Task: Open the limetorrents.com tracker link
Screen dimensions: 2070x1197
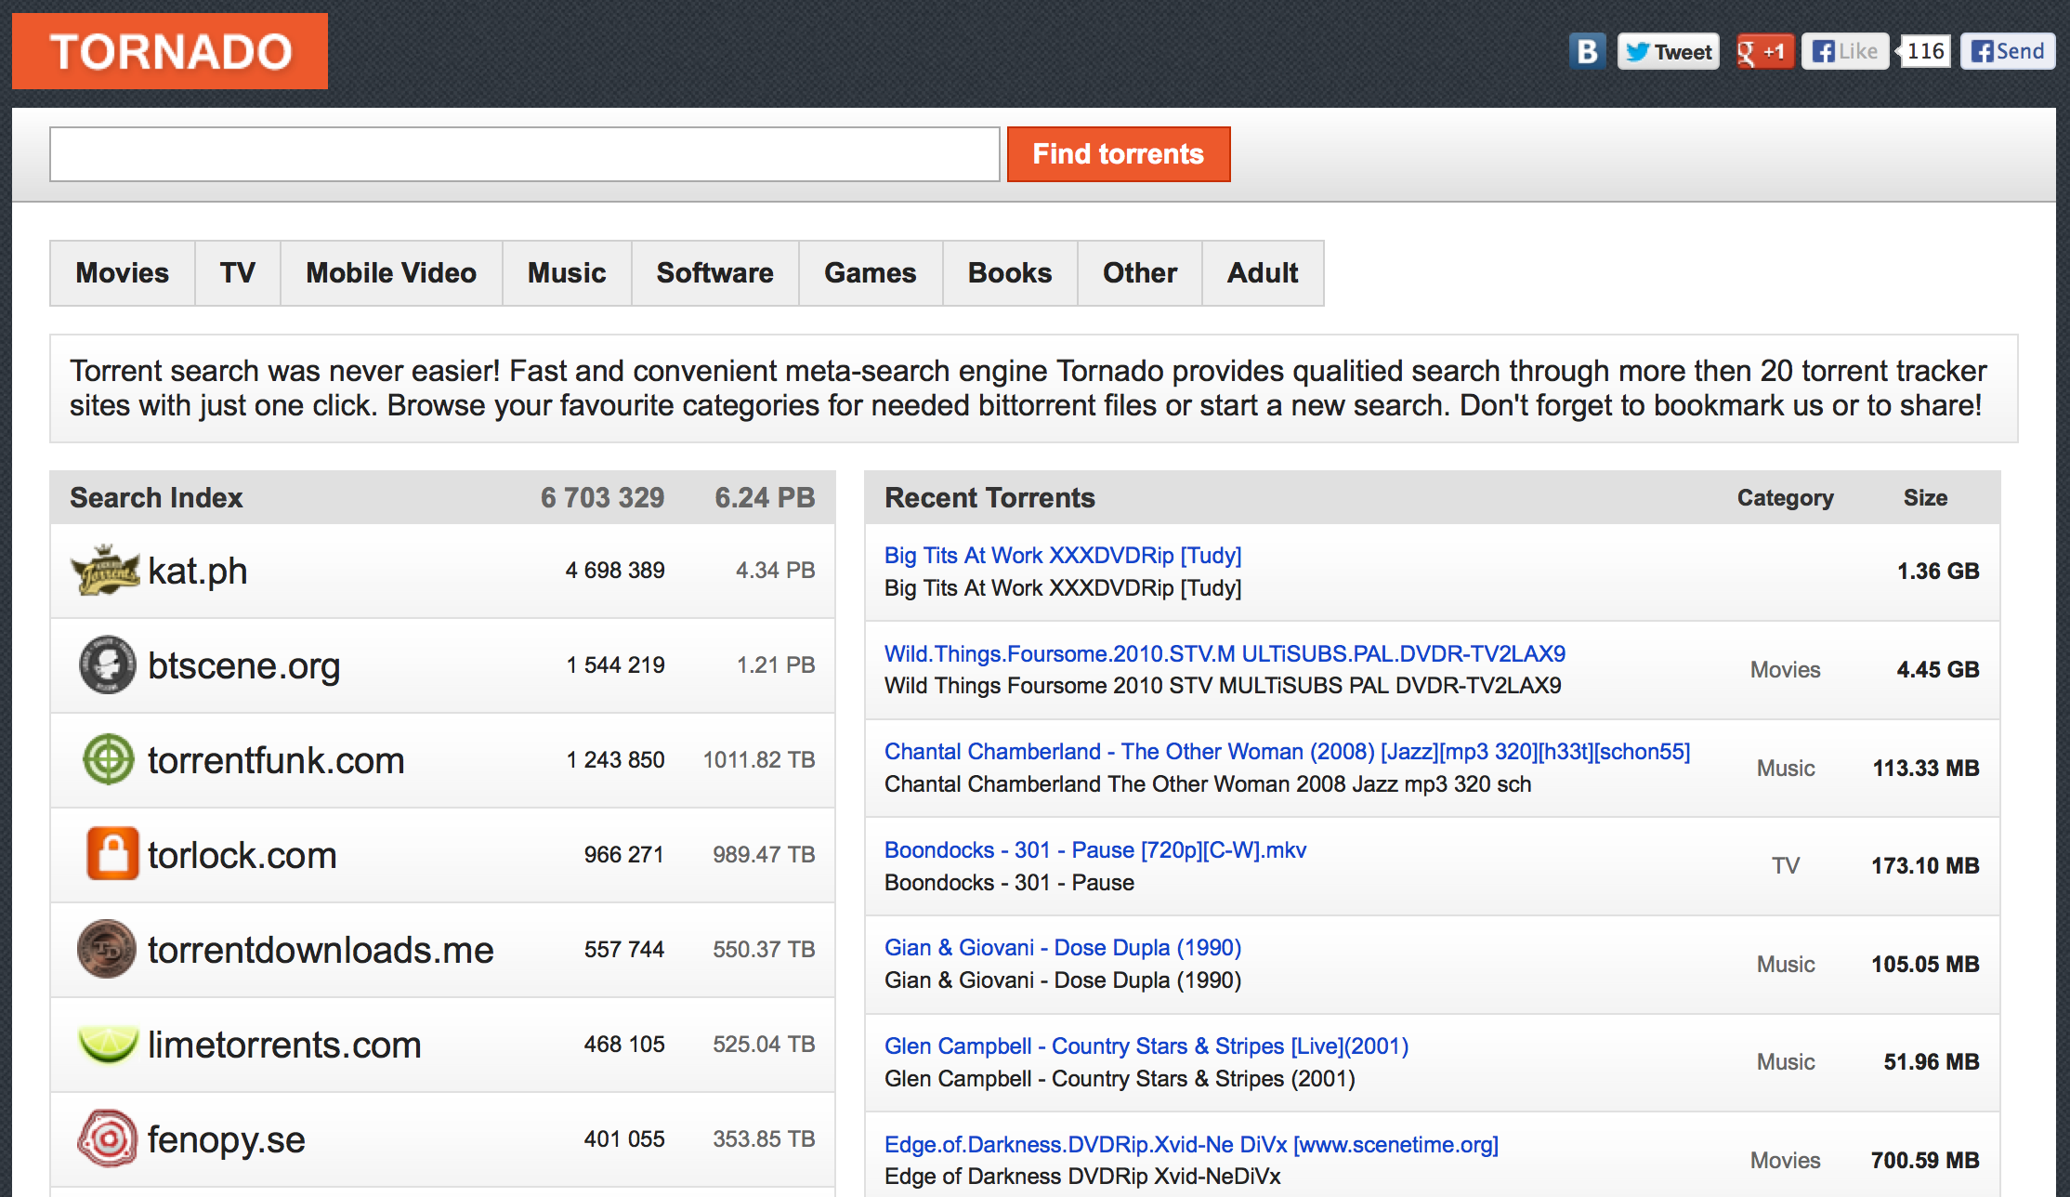Action: pyautogui.click(x=284, y=1045)
